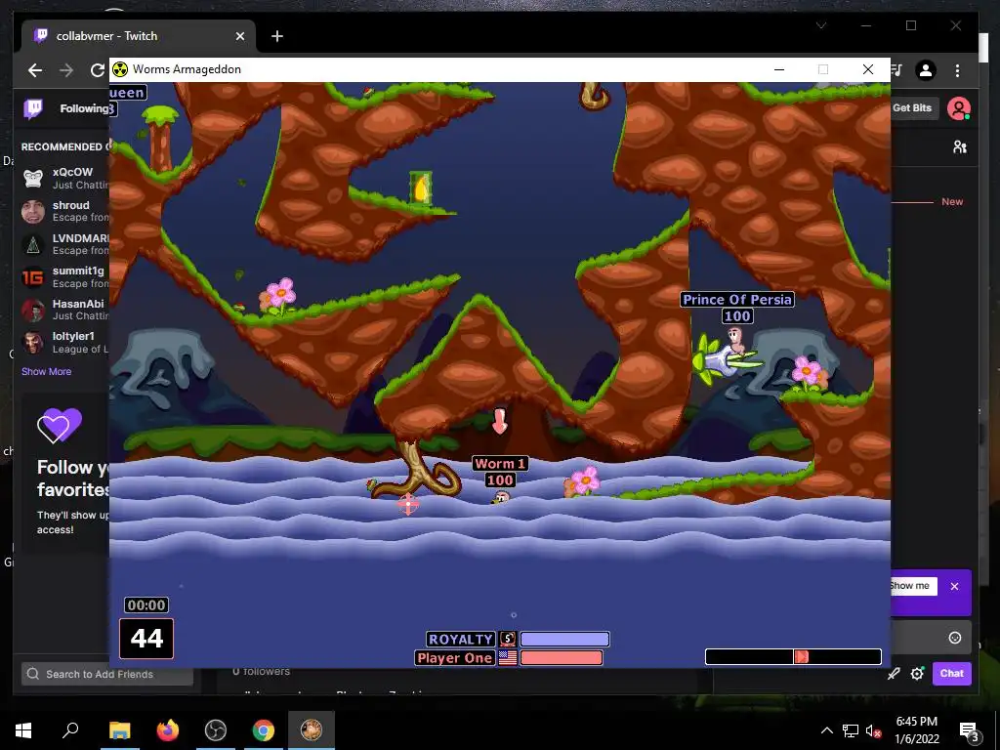Click the green weapon crate
The width and height of the screenshot is (1000, 750).
(421, 188)
